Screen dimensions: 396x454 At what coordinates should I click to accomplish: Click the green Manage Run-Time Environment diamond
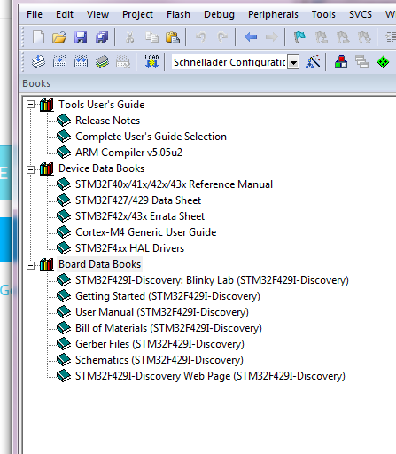[383, 62]
